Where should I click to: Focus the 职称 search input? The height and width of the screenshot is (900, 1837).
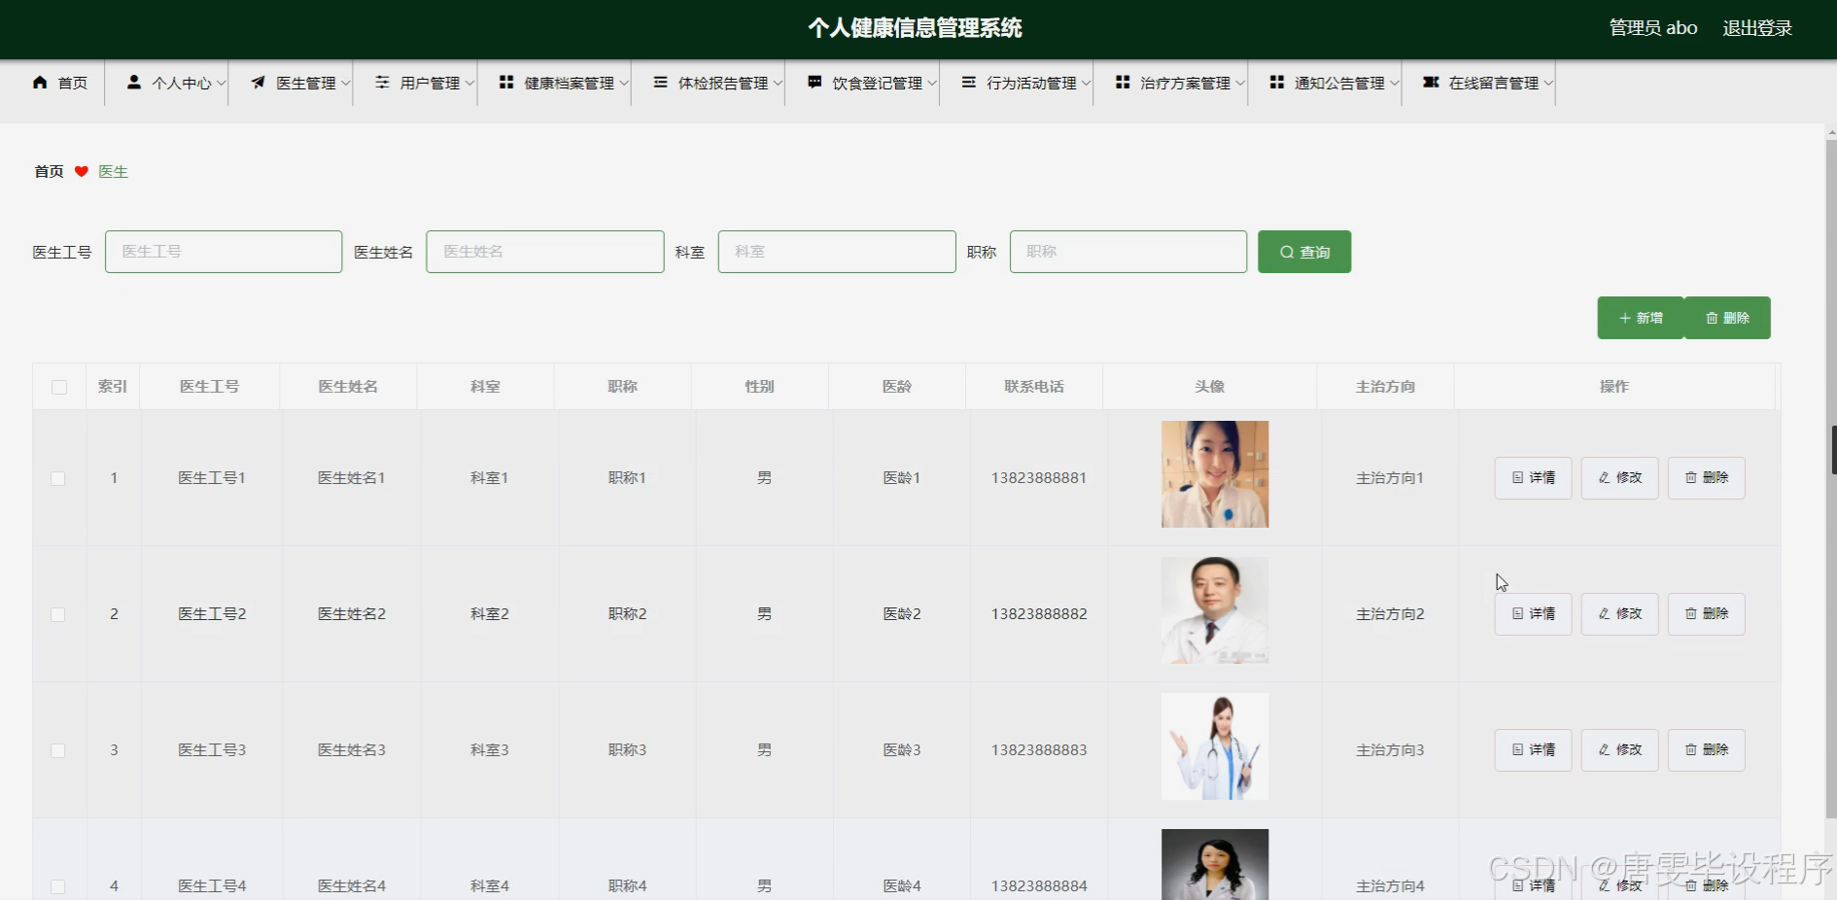coord(1128,252)
